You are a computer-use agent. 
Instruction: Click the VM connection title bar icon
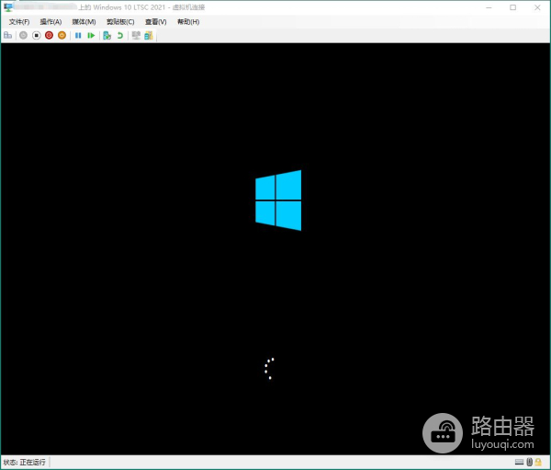(7, 7)
